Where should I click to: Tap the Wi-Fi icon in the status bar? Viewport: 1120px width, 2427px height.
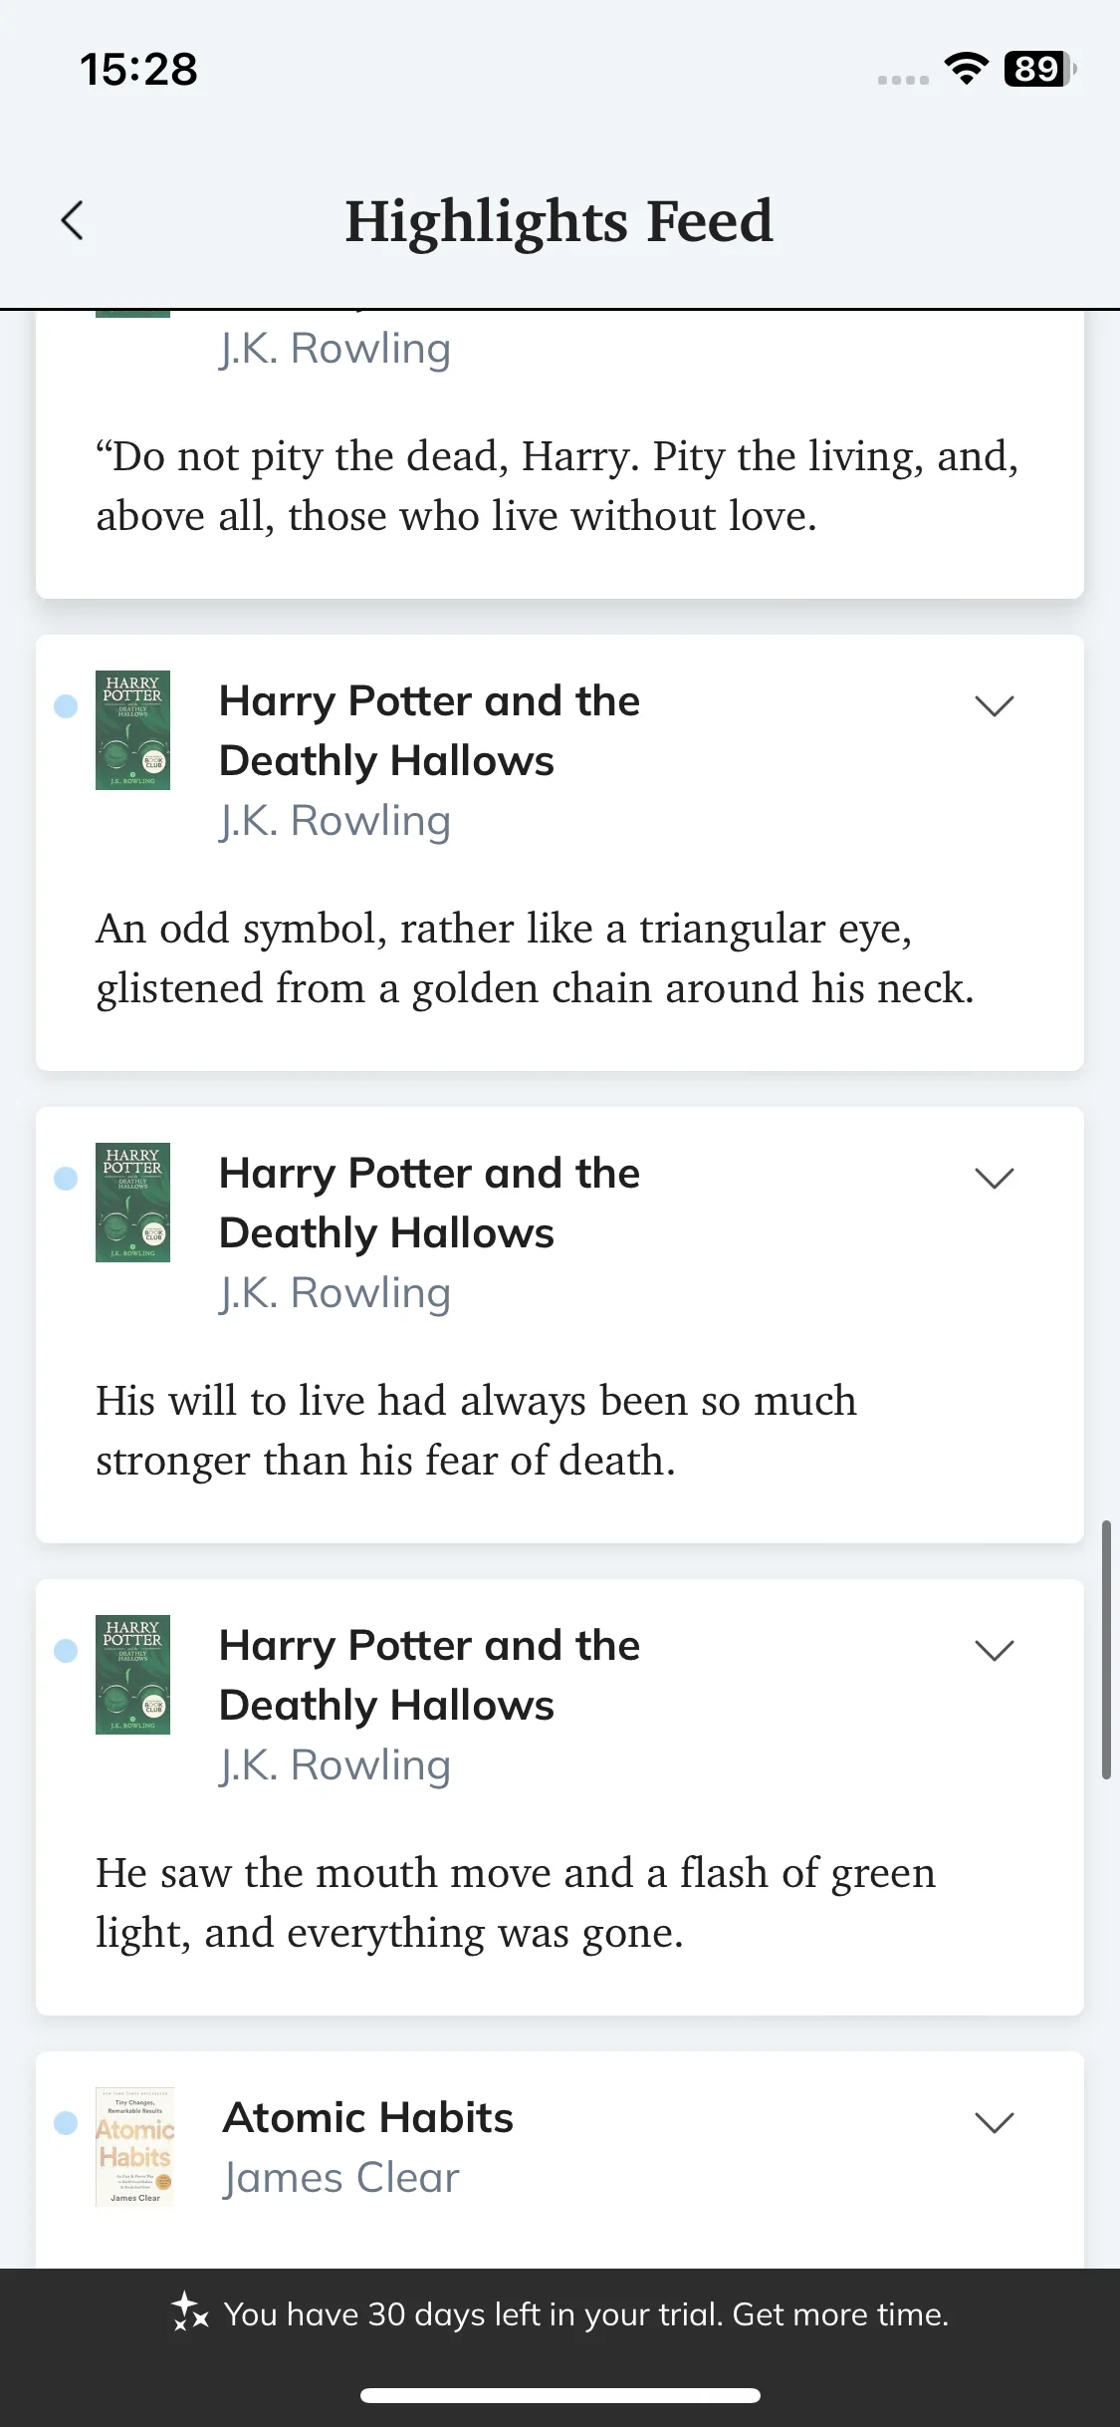[x=966, y=69]
